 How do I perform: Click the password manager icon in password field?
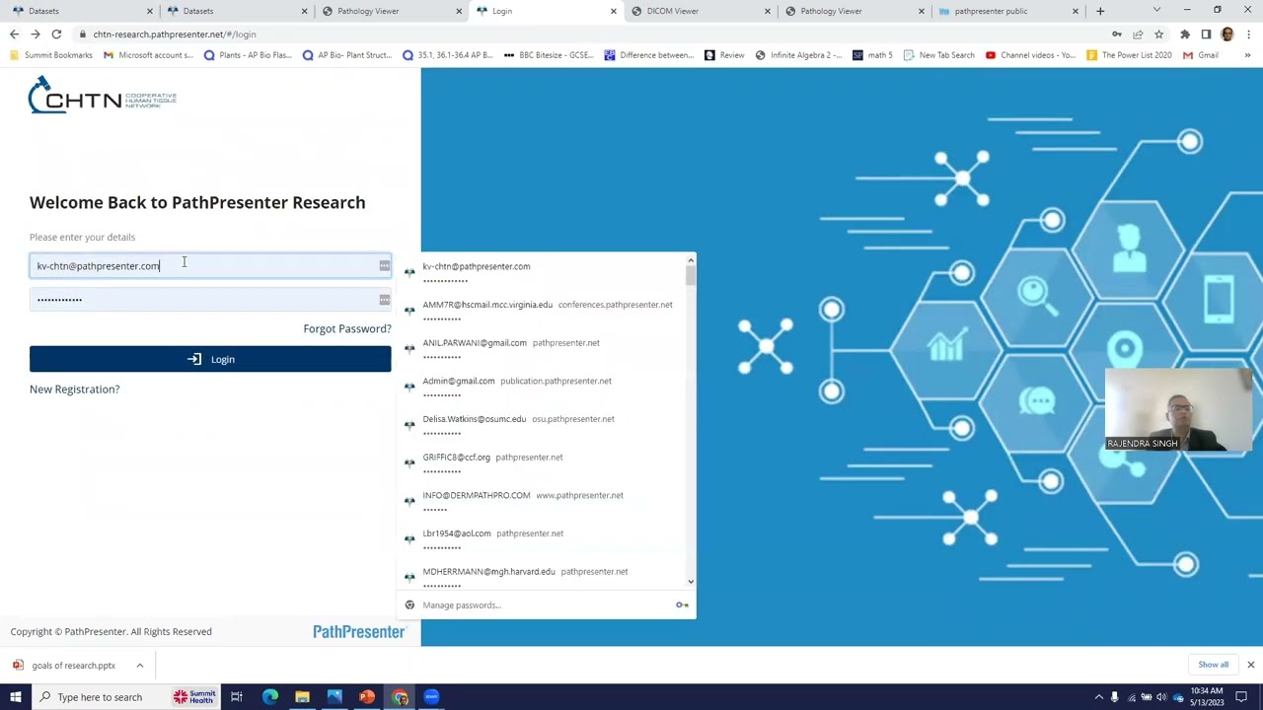click(x=384, y=300)
